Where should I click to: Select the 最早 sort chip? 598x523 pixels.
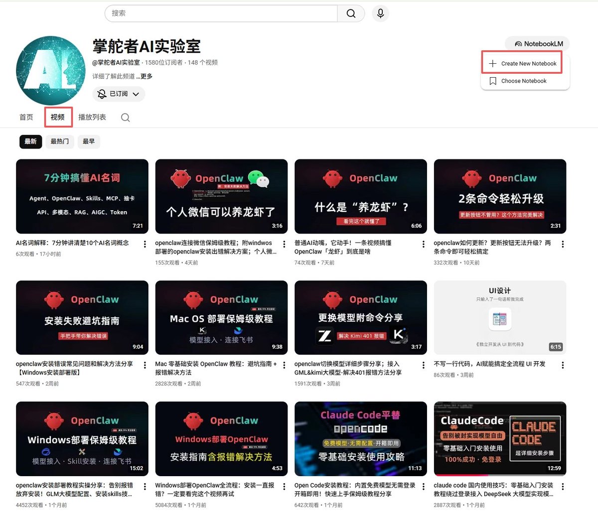(89, 141)
